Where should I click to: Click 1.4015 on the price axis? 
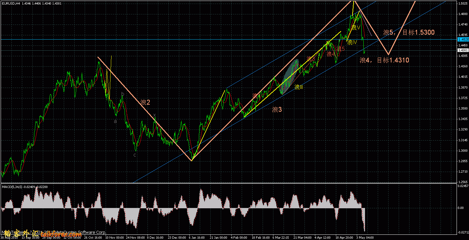(x=463, y=77)
